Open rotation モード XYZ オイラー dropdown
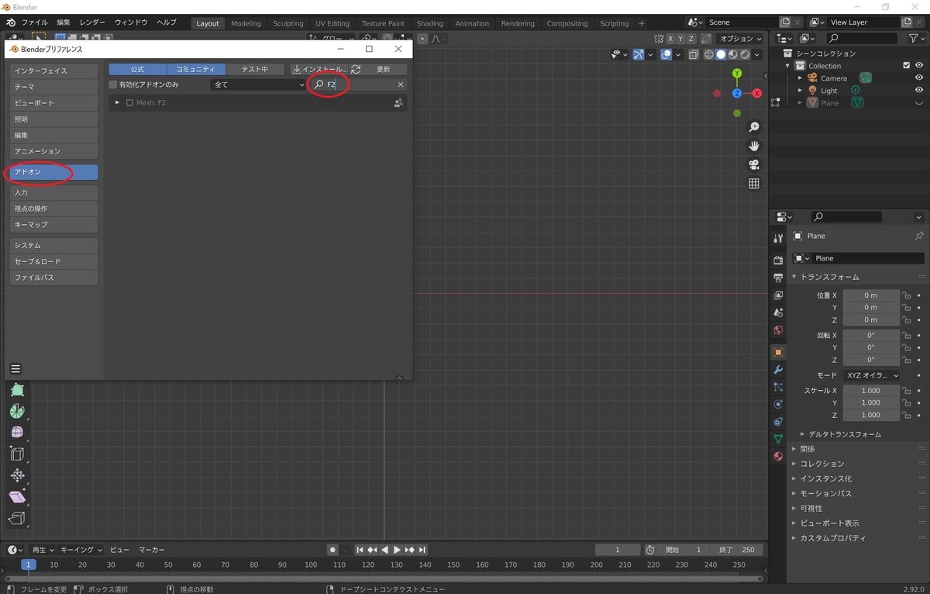This screenshot has width=930, height=594. [x=871, y=375]
